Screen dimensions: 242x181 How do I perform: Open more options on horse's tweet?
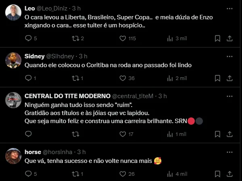tap(229, 152)
